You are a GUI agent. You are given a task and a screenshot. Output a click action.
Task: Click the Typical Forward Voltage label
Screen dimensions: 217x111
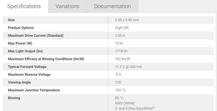27,67
